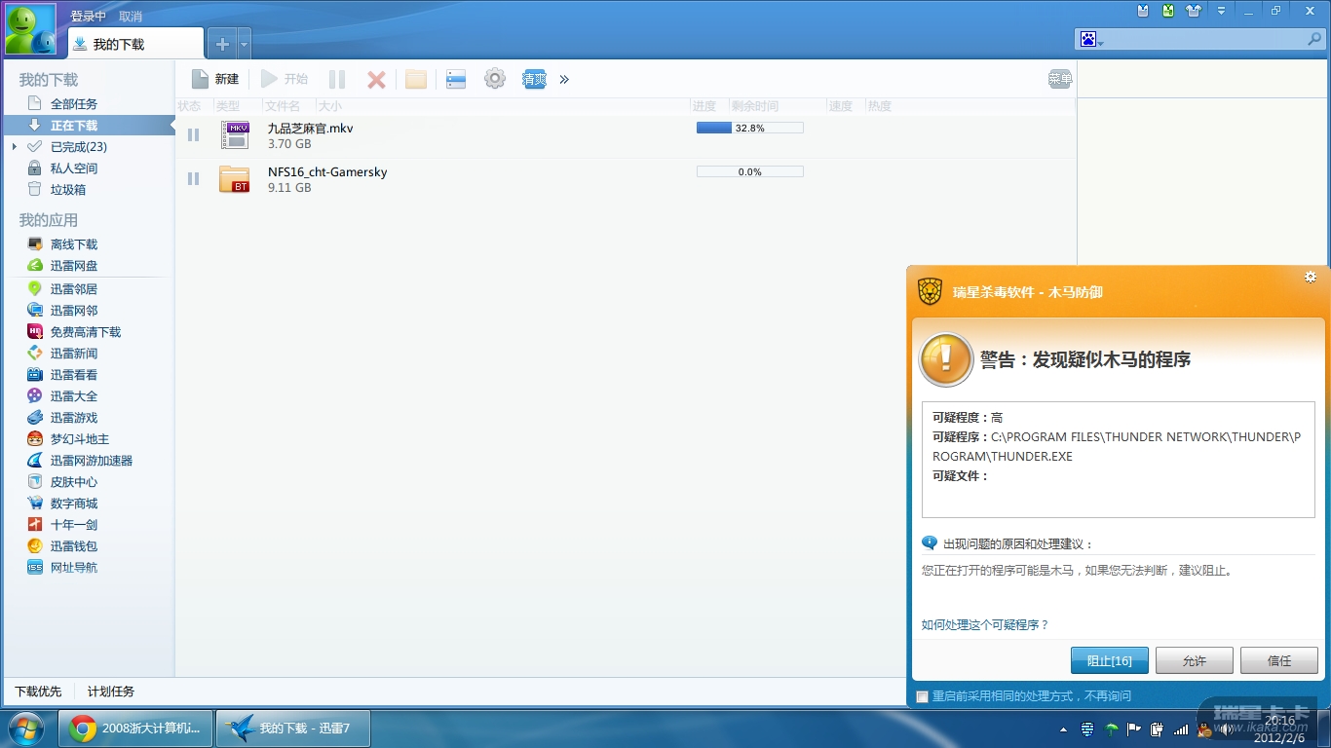
Task: Click the BT folder icon of NFS16_cht-Gamersky
Action: pyautogui.click(x=235, y=179)
